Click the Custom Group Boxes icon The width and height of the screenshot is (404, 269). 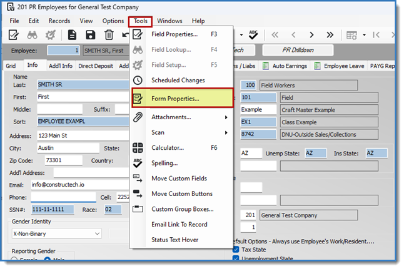pyautogui.click(x=138, y=209)
